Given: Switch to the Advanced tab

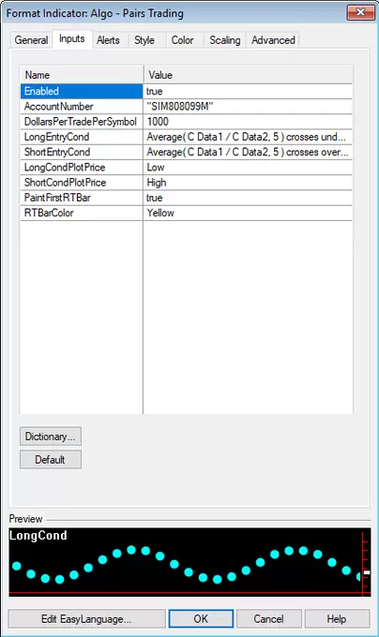Looking at the screenshot, I should coord(273,40).
